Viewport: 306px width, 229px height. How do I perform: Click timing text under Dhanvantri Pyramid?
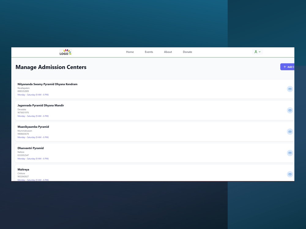(x=33, y=159)
